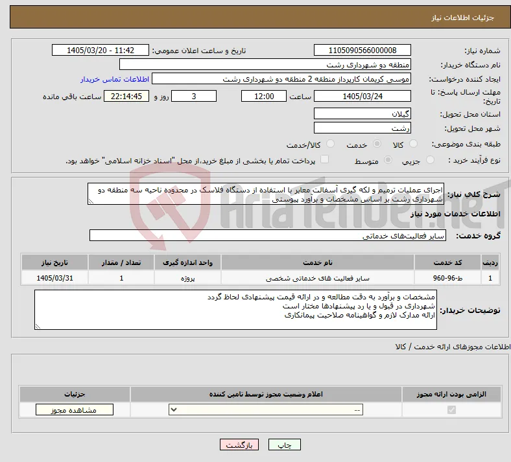
Task: Click the نام خدمت column header
Action: (318, 262)
